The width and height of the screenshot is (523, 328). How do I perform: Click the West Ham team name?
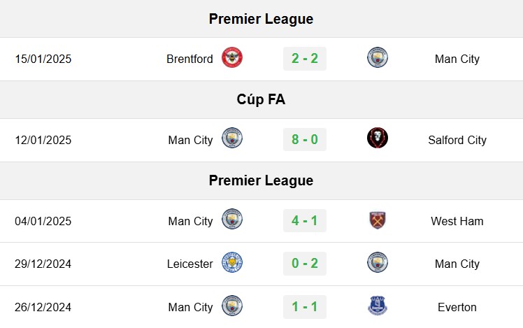[457, 221]
